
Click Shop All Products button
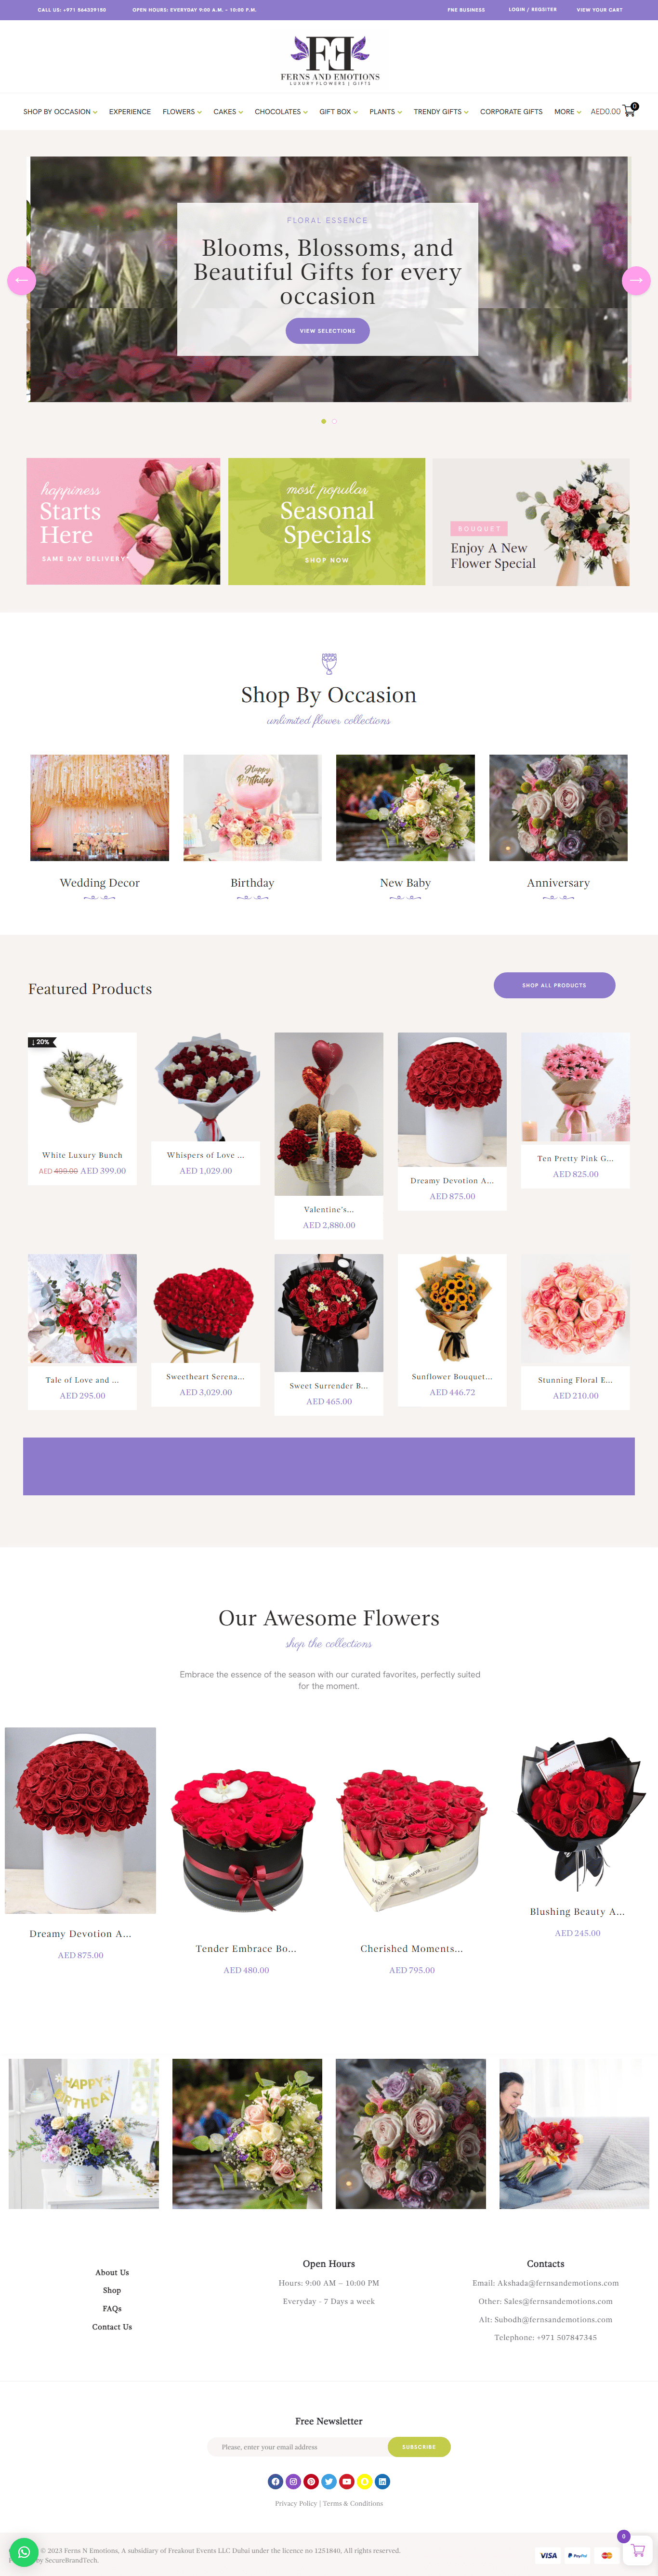click(x=554, y=985)
